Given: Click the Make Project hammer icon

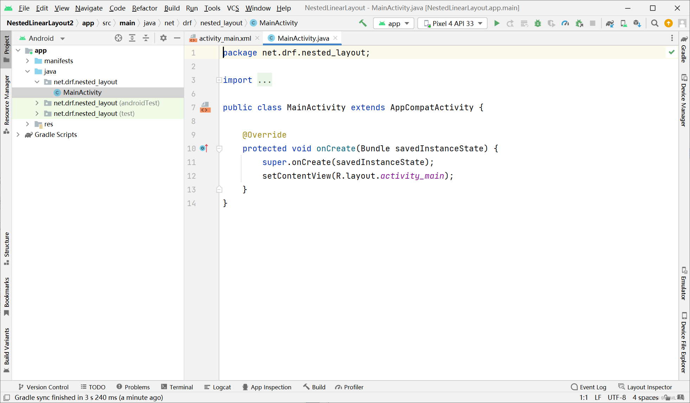Looking at the screenshot, I should 363,23.
